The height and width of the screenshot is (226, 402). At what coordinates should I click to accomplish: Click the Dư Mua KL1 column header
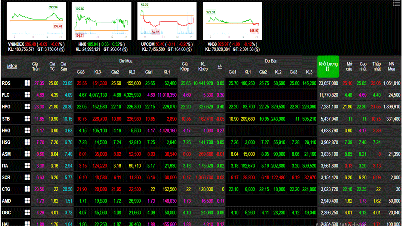[x=167, y=72]
